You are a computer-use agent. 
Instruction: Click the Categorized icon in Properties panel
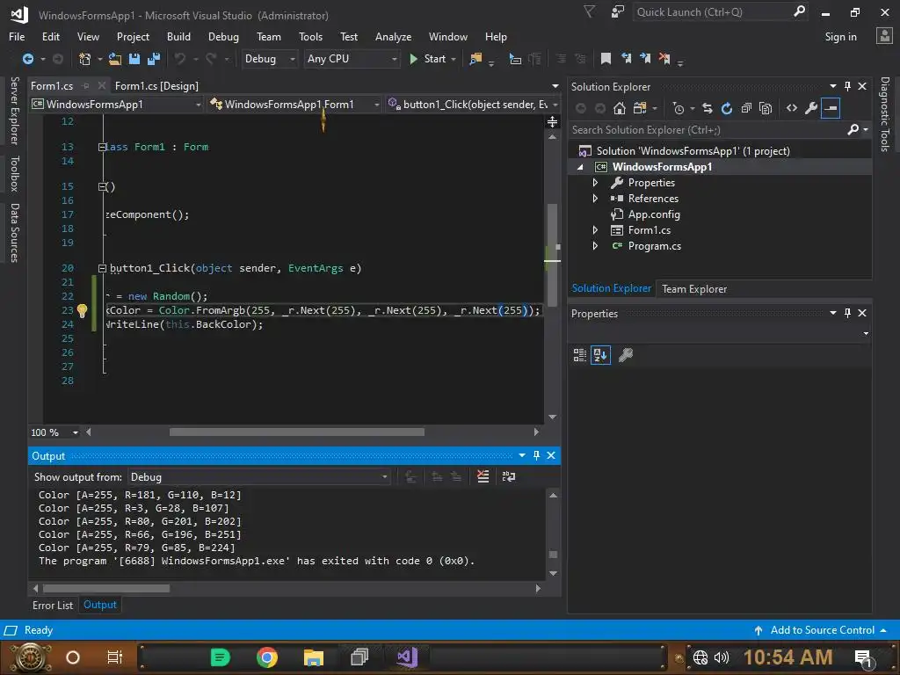pos(580,355)
